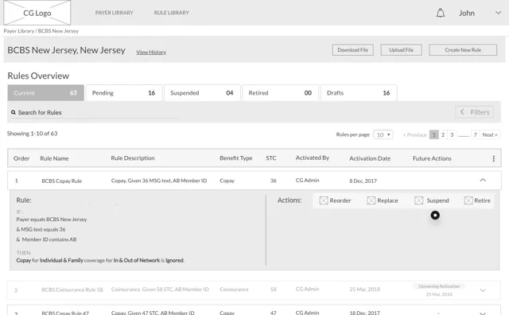Viewport: 509px width, 315px height.
Task: Click STC column header
Action: [271, 158]
